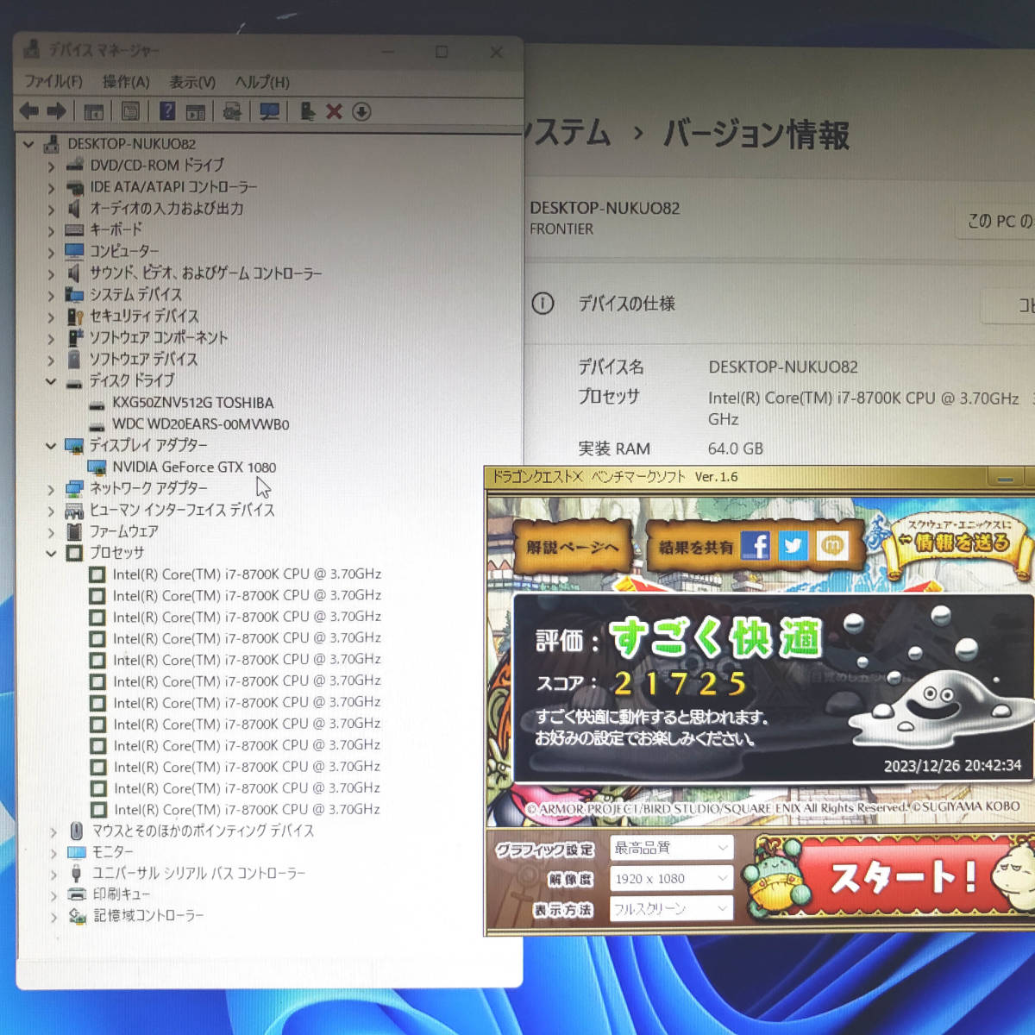This screenshot has height=1035, width=1035.
Task: Select WDC WD20EARS-00MVWB0 disk drive
Action: pos(200,424)
